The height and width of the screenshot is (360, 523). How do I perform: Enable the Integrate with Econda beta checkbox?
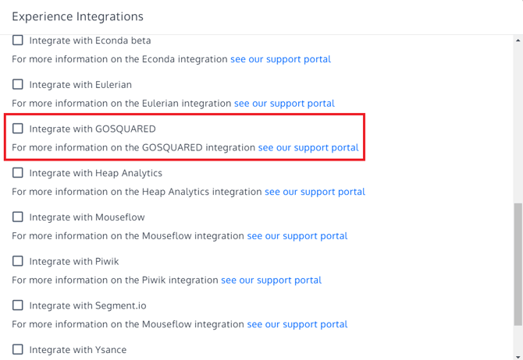(x=18, y=41)
